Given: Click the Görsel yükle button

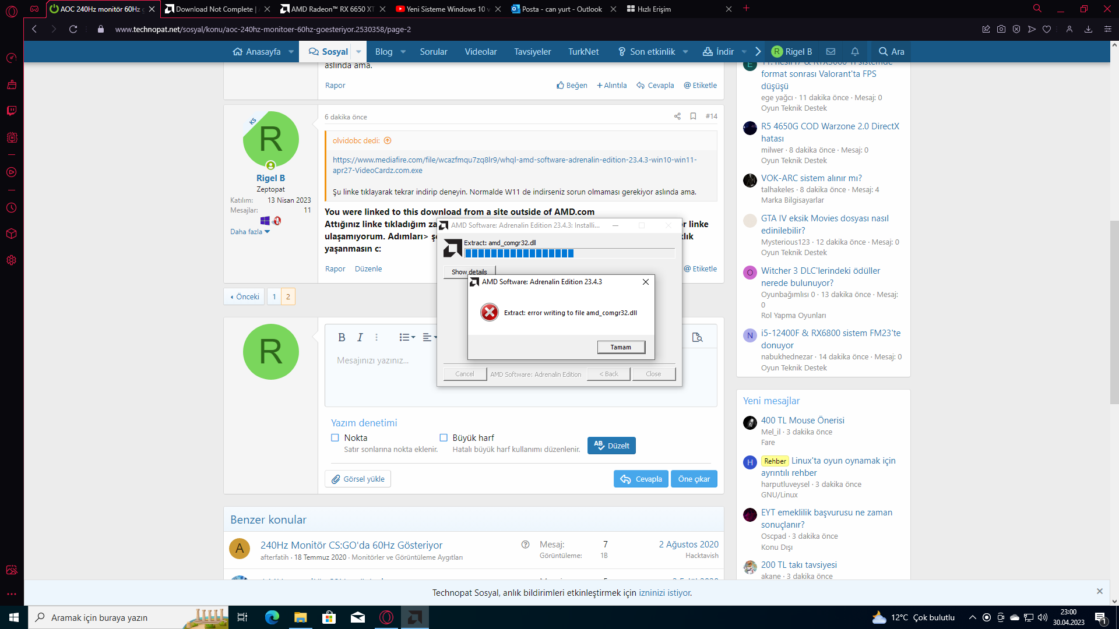Looking at the screenshot, I should point(358,479).
